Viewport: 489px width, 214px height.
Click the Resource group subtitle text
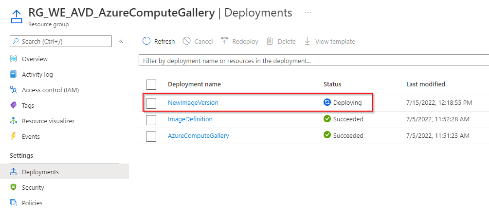point(48,24)
